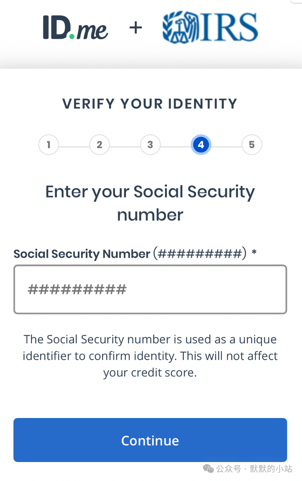302x481 pixels.
Task: Click the ID.me logo
Action: tap(75, 28)
